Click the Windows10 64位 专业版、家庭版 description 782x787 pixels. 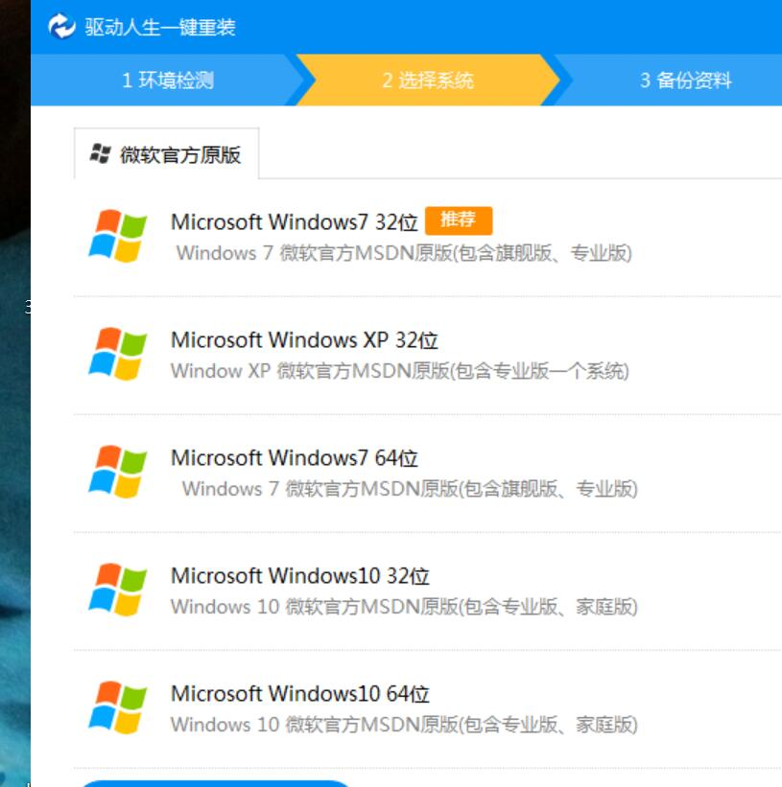coord(404,725)
